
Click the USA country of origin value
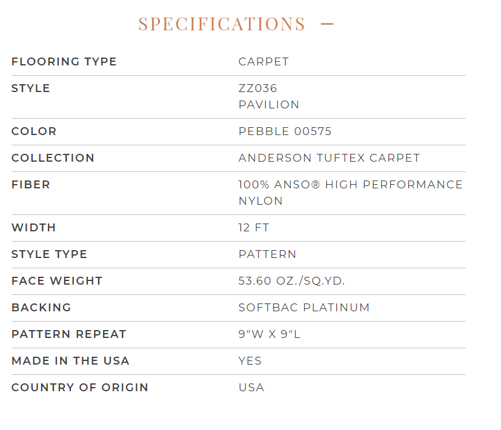[x=251, y=388]
